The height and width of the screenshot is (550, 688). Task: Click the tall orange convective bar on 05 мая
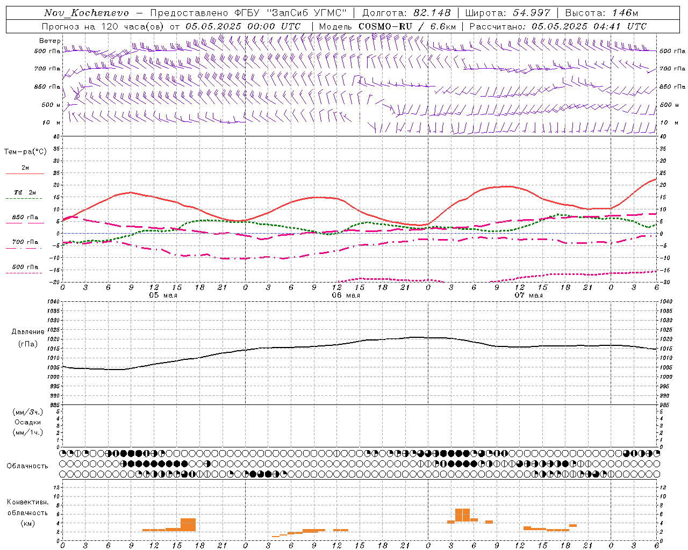(x=188, y=525)
